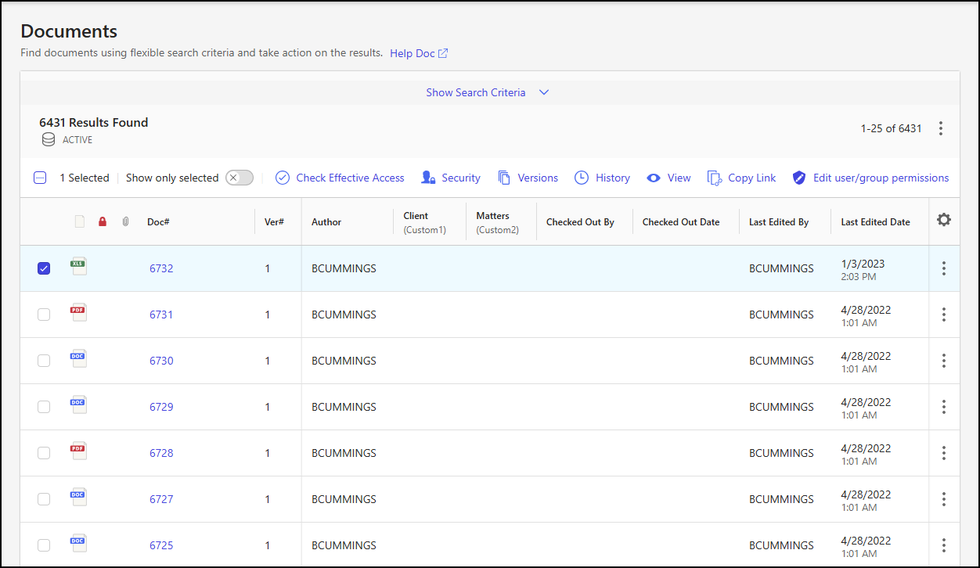Image resolution: width=980 pixels, height=568 pixels.
Task: Open Edit user/group permissions
Action: coord(798,178)
